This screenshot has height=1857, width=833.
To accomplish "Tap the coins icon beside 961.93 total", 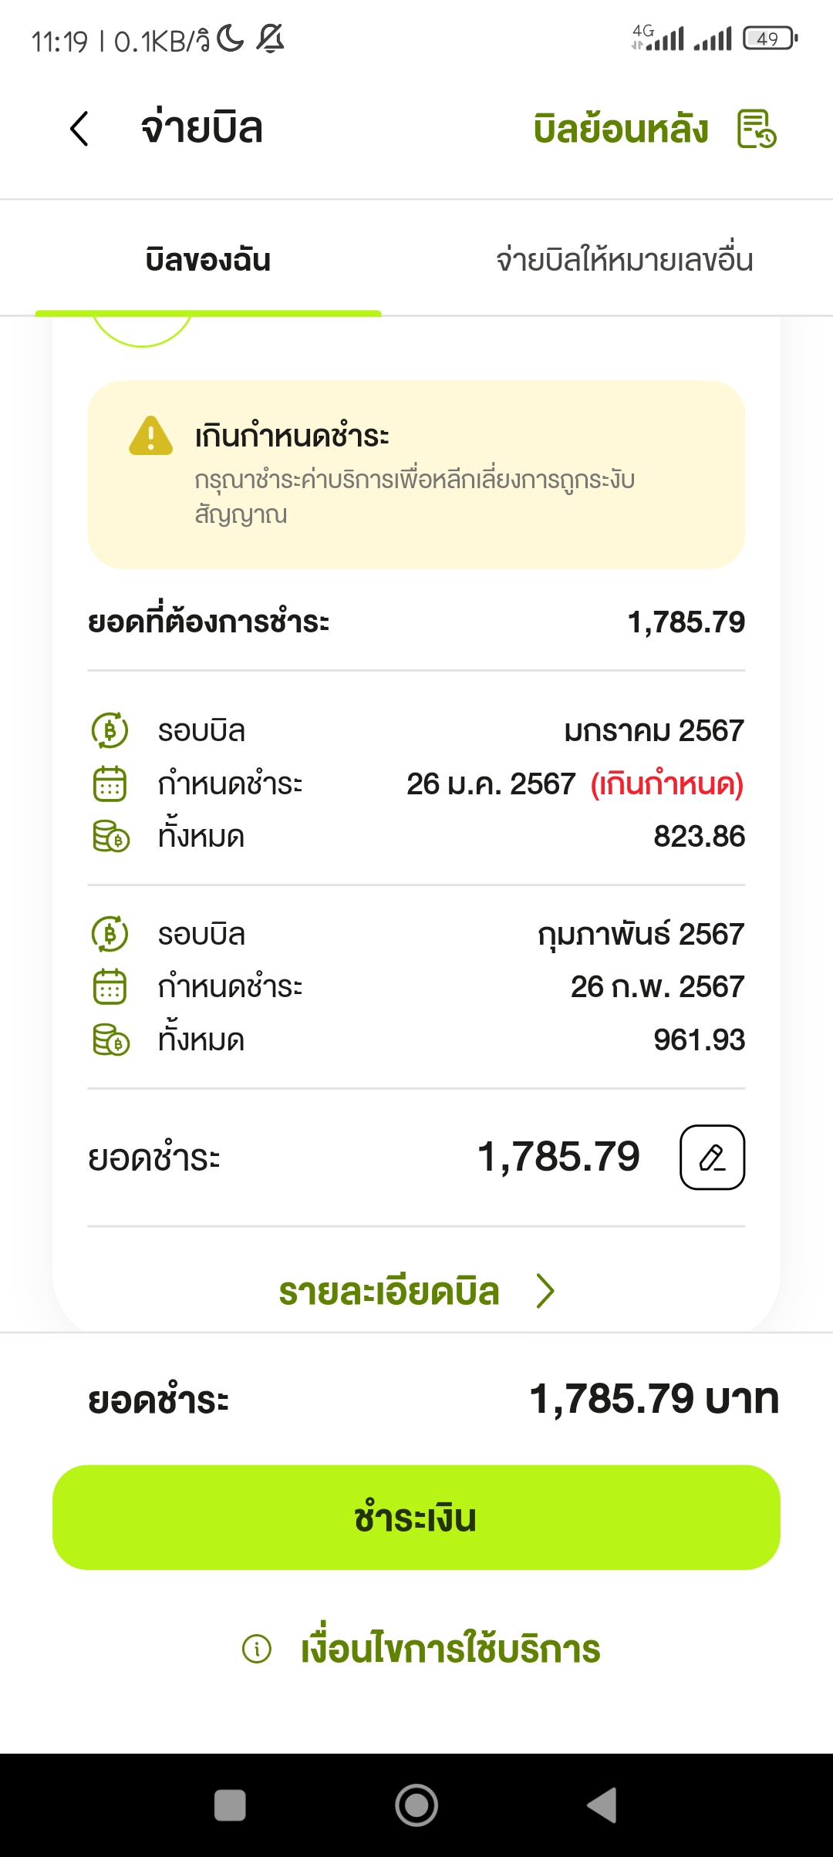I will 110,1040.
